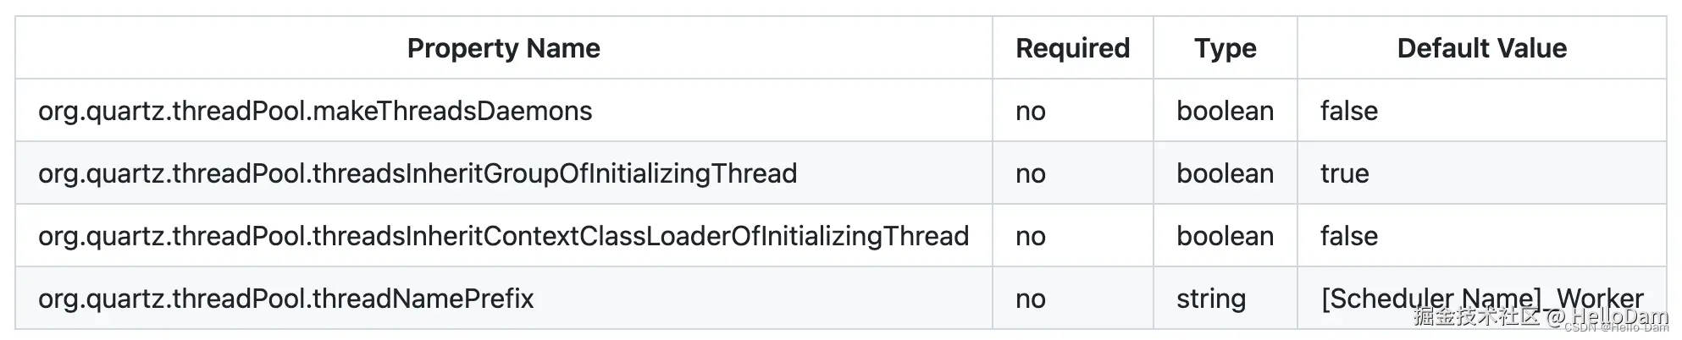Click "no" in the threadsInheritGroupOfInitializingThread row
This screenshot has width=1682, height=340.
click(x=1030, y=173)
